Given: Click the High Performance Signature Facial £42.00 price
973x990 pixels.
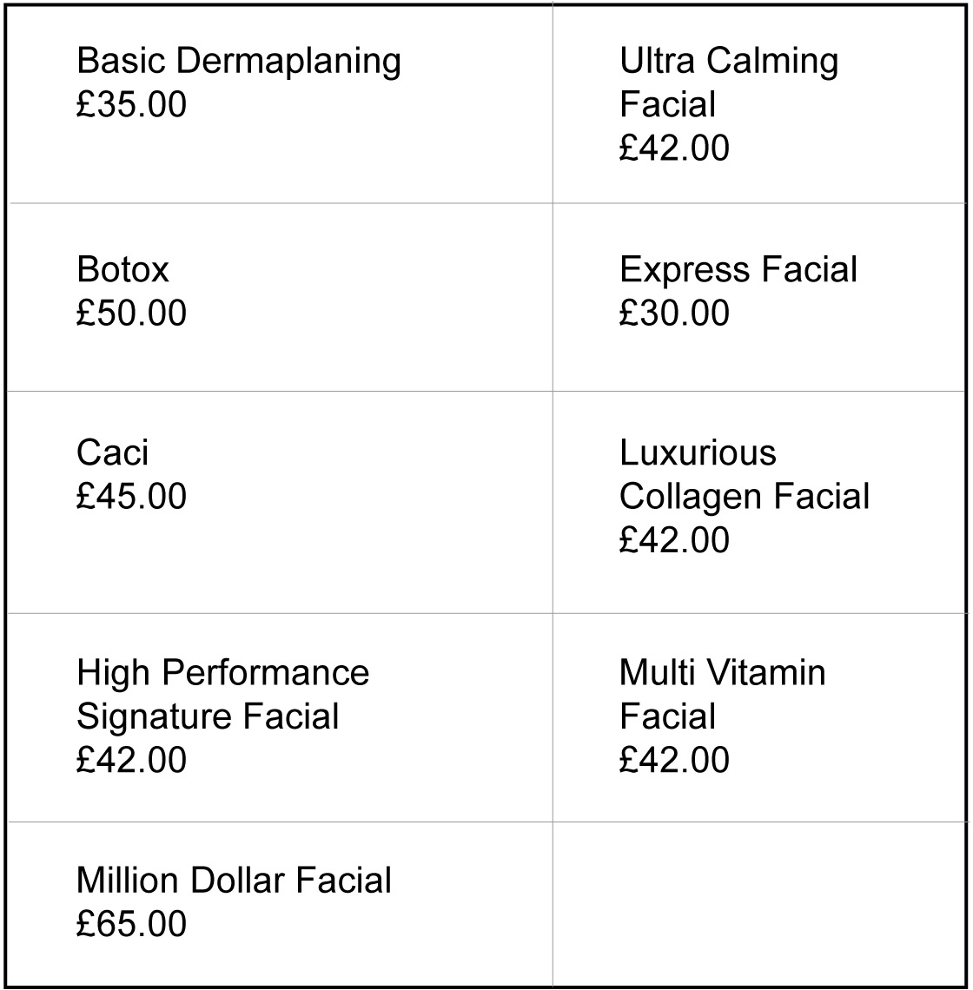Looking at the screenshot, I should (131, 760).
